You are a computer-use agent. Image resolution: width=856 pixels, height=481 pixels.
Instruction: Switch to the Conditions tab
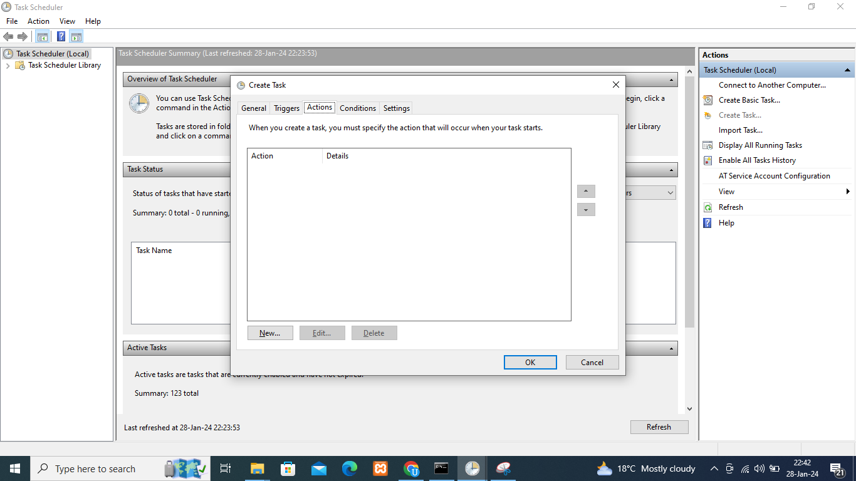[x=358, y=108]
